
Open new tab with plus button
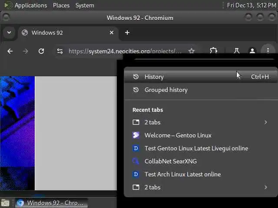[x=127, y=32]
